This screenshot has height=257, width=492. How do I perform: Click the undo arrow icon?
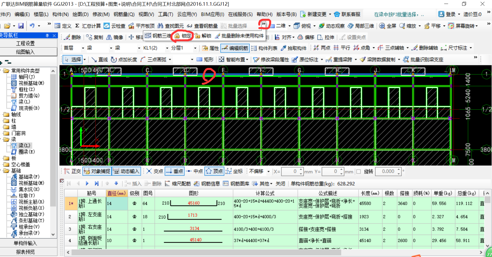pyautogui.click(x=32, y=25)
